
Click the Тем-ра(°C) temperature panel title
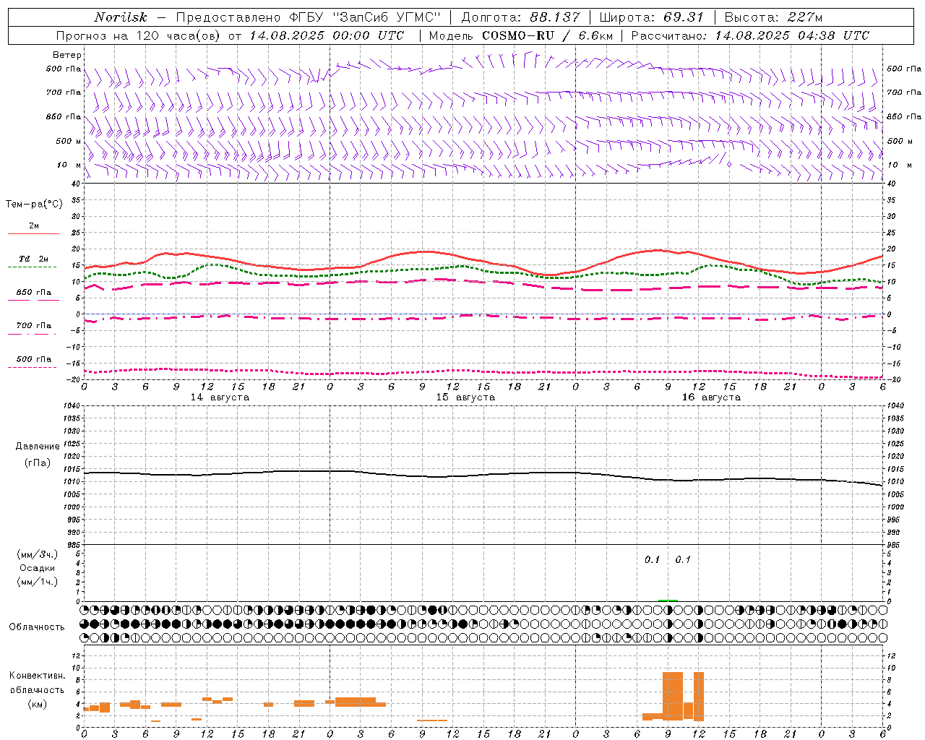point(35,205)
